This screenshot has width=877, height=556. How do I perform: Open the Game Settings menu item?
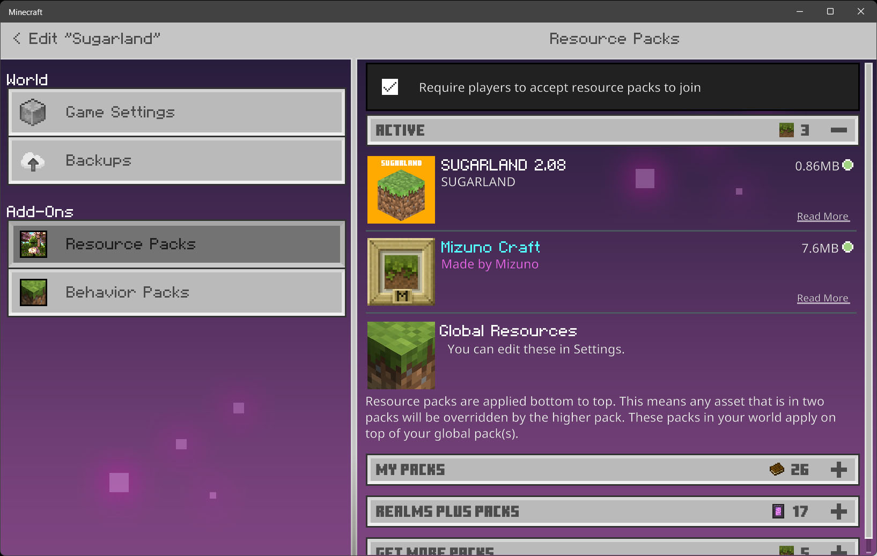(x=176, y=112)
